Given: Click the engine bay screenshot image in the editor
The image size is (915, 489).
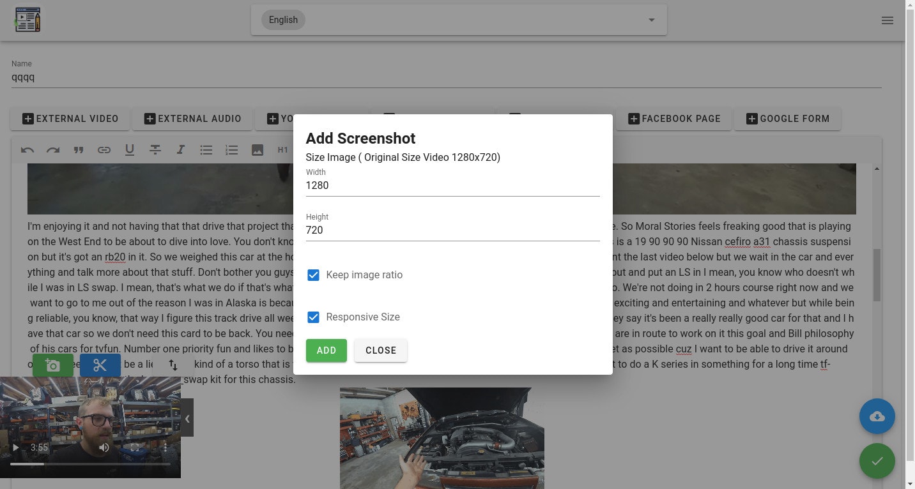Looking at the screenshot, I should coord(442,438).
